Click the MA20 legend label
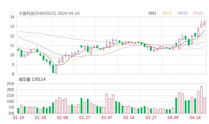 coord(183,13)
